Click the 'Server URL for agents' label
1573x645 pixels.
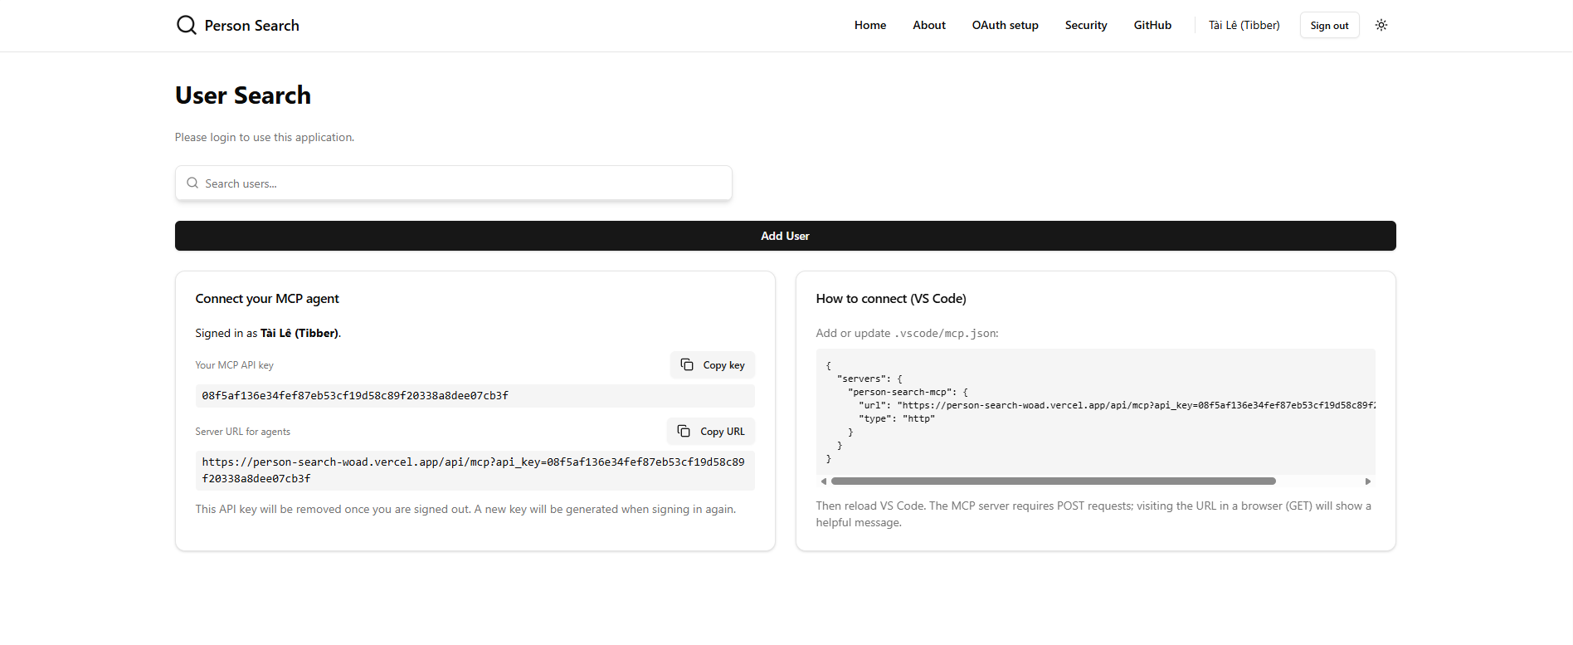pos(243,432)
